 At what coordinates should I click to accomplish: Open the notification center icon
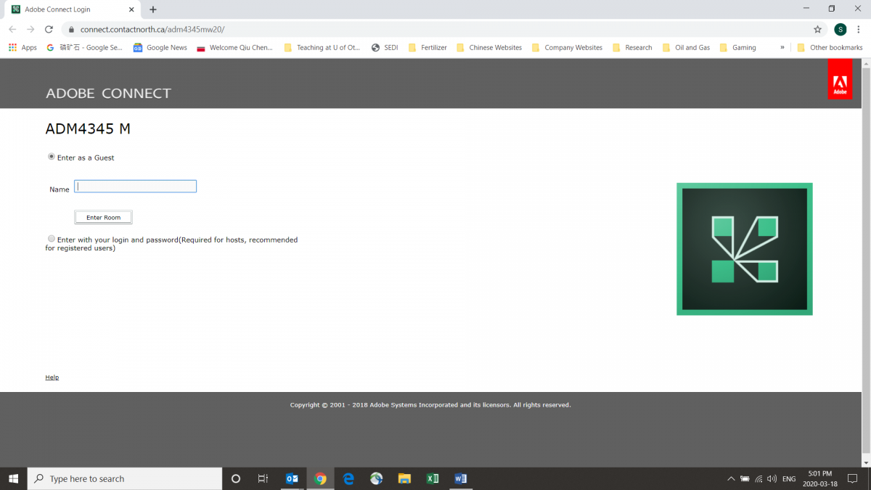coord(853,478)
